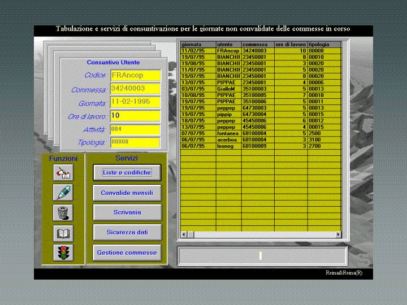Click the blue marker pen icon
The height and width of the screenshot is (305, 407).
(63, 193)
